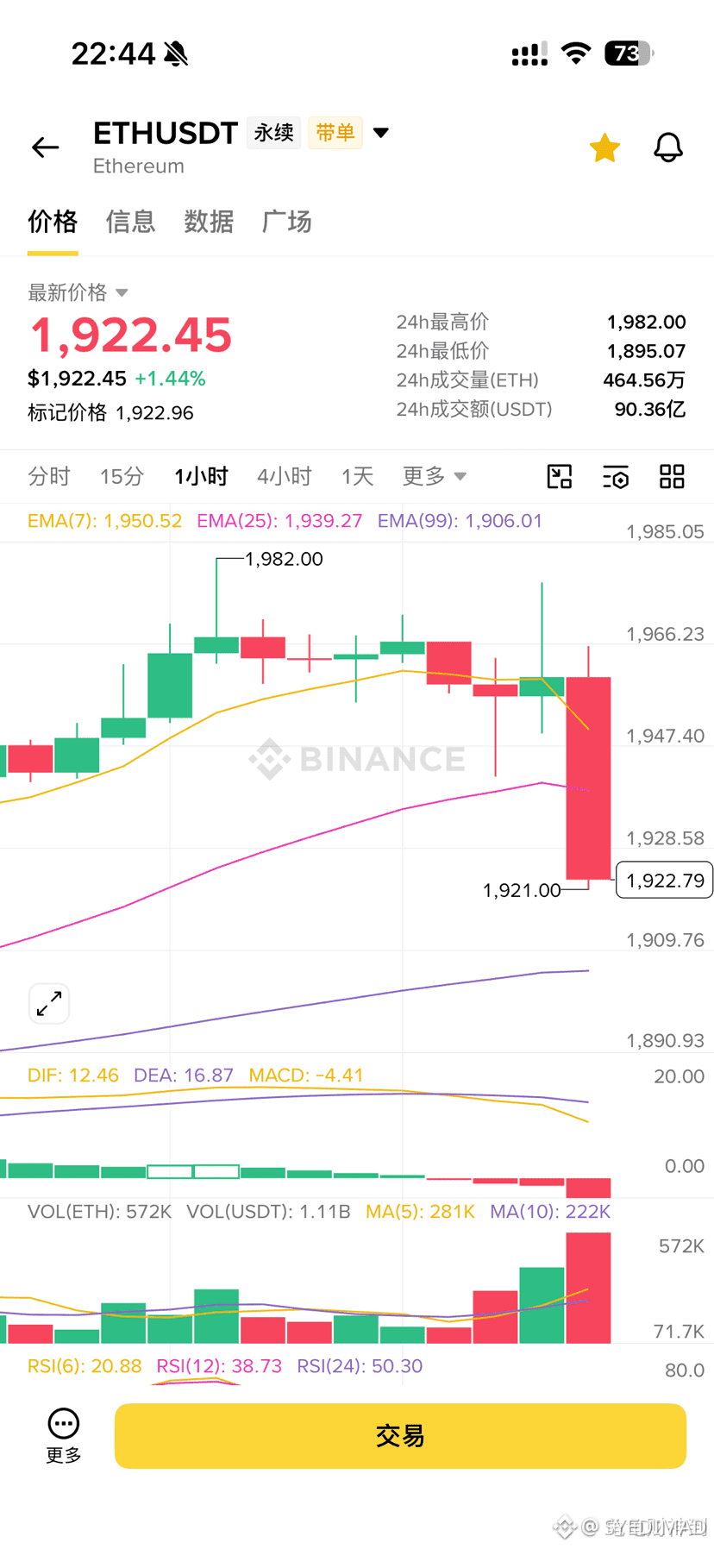Tap the 带单 copy-trading tag
714x1549 pixels.
click(335, 133)
